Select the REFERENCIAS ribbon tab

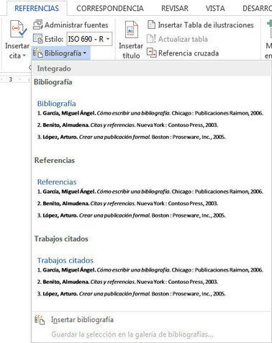click(37, 9)
